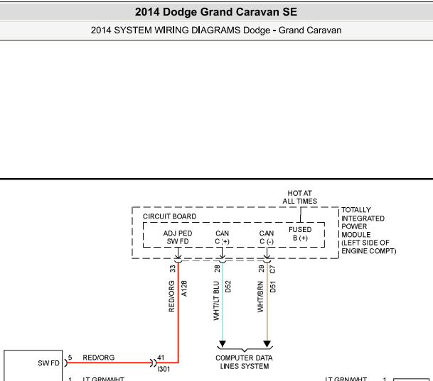Image resolution: width=433 pixels, height=381 pixels.
Task: Click the "FUSED B (+)" label
Action: (300, 234)
